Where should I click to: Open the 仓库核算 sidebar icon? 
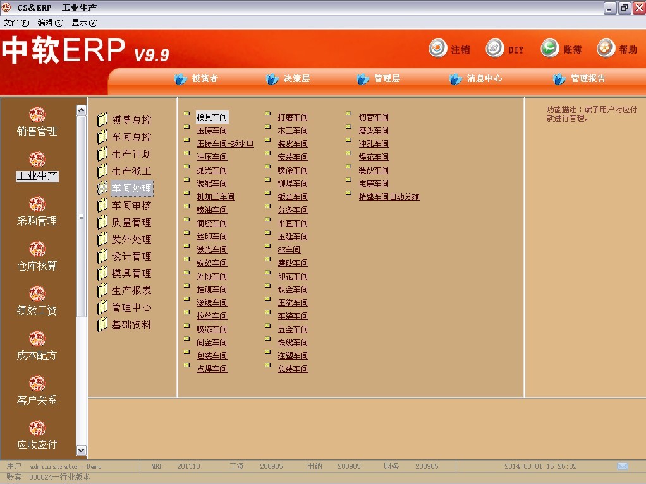(37, 250)
